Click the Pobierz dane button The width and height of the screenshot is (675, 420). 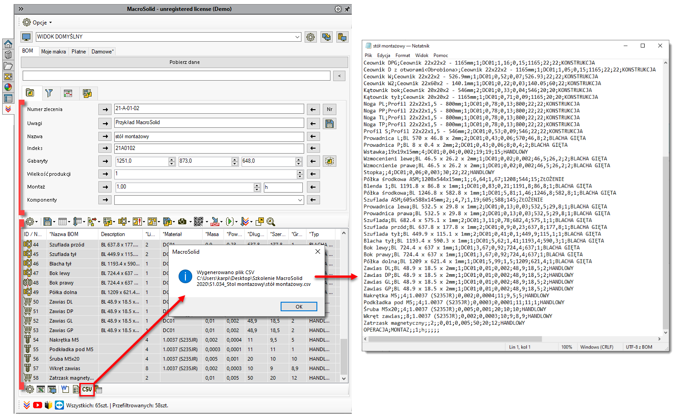[x=185, y=62]
